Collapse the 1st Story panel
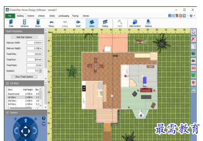 pyautogui.click(x=7, y=84)
